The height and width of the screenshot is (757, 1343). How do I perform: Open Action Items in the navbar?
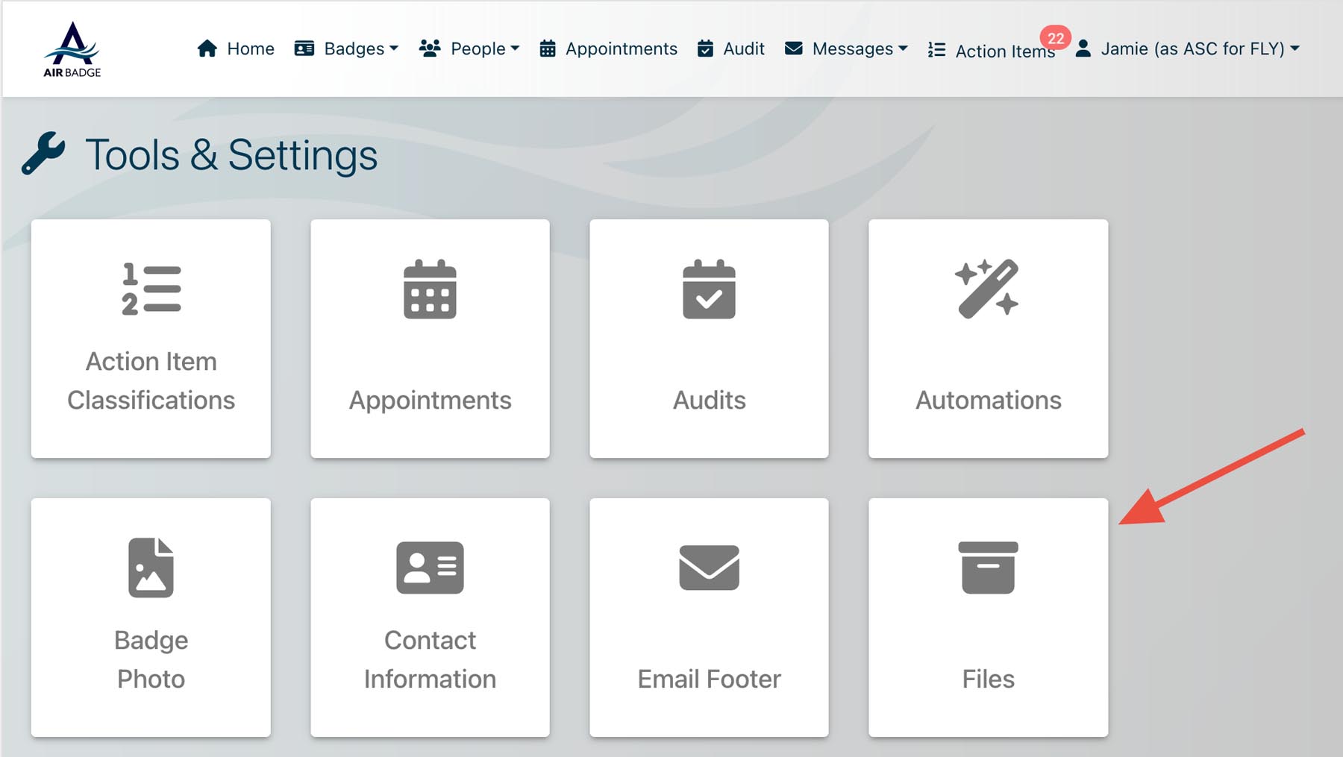991,51
